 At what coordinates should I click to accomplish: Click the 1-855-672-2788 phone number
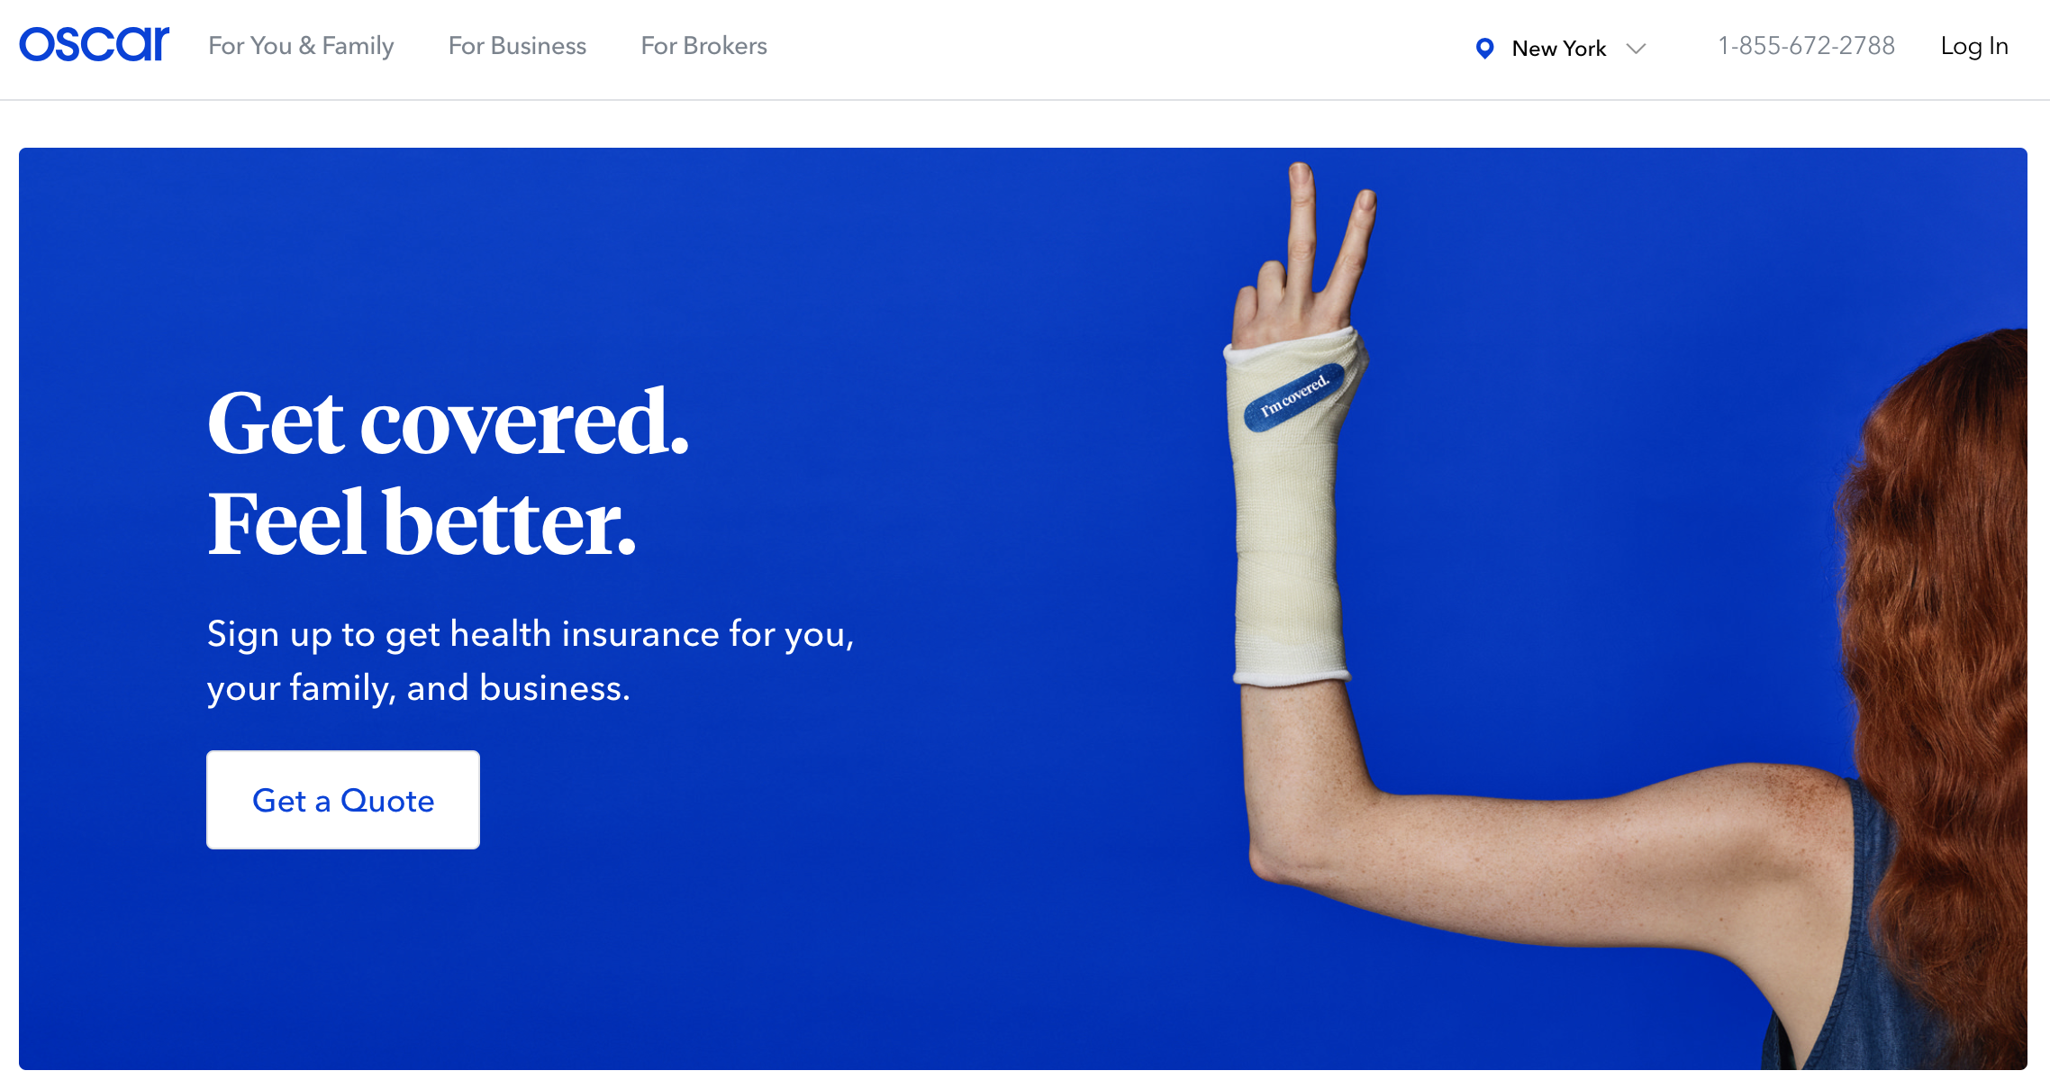(1806, 46)
